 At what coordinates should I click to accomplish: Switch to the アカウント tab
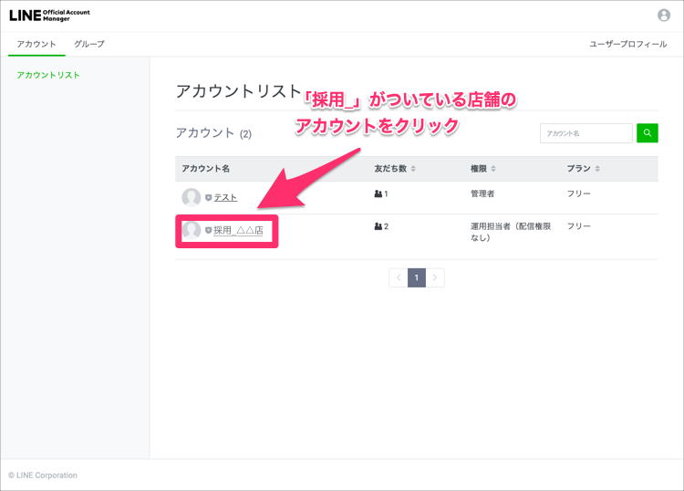36,44
